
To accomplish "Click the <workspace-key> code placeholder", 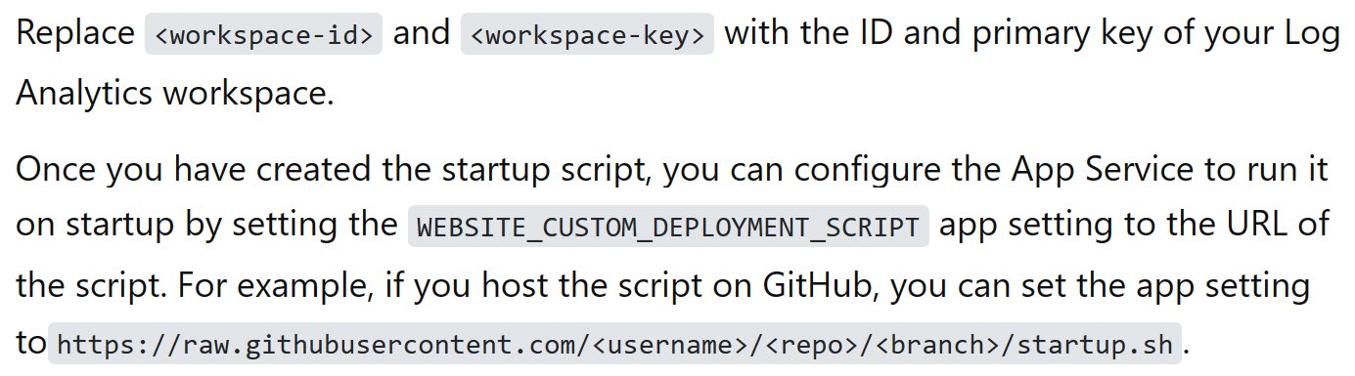I will 587,34.
